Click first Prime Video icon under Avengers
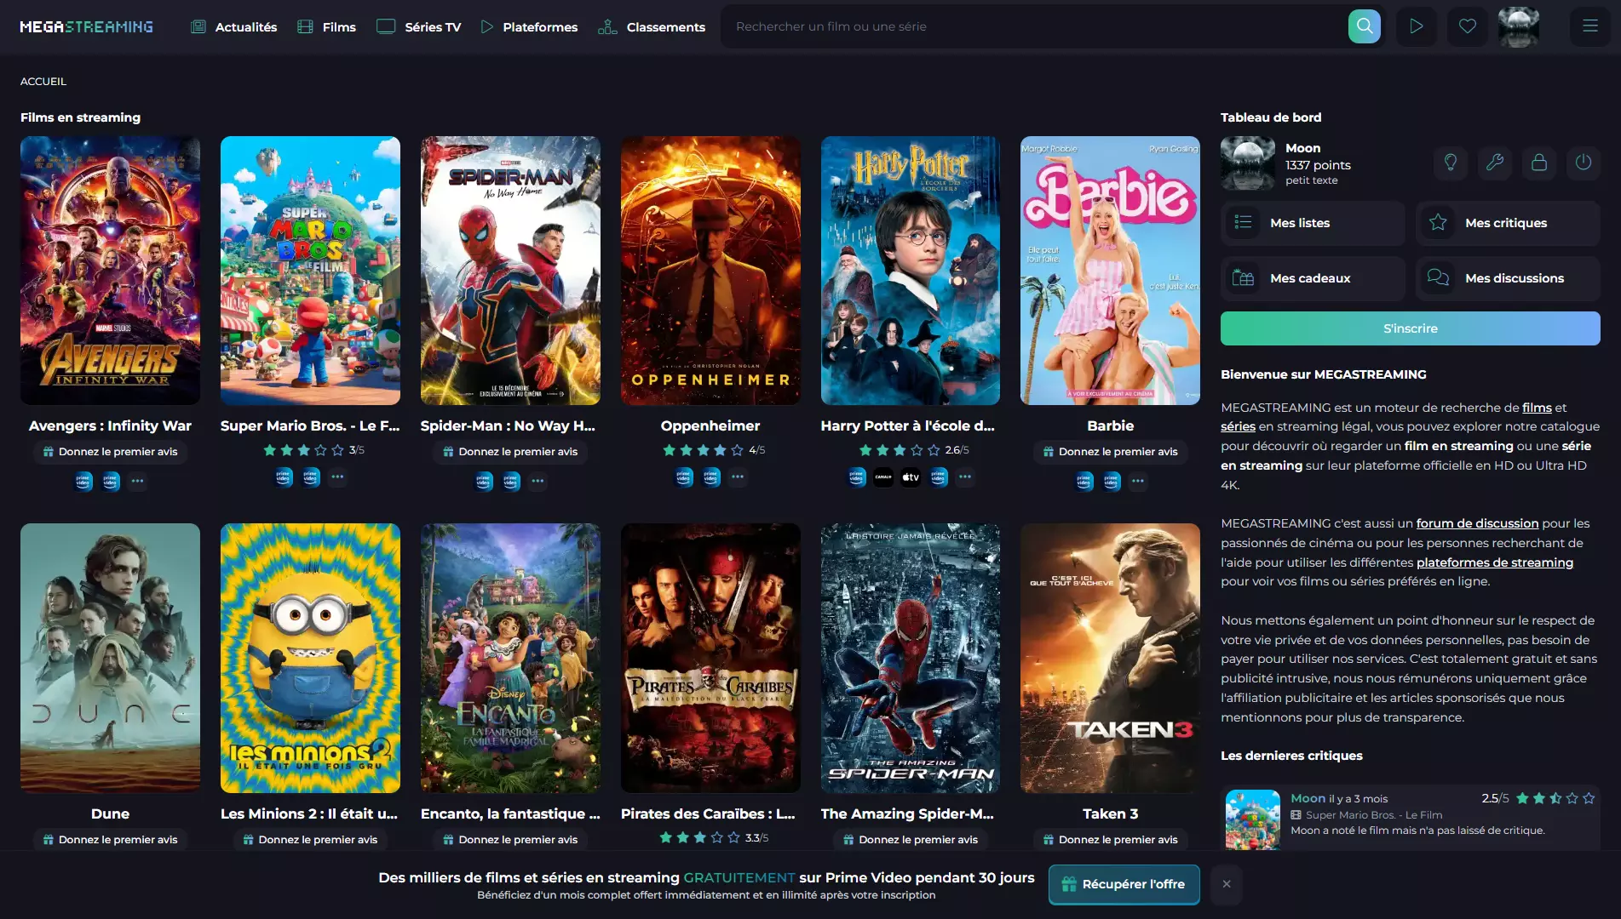This screenshot has height=919, width=1621. coord(83,482)
